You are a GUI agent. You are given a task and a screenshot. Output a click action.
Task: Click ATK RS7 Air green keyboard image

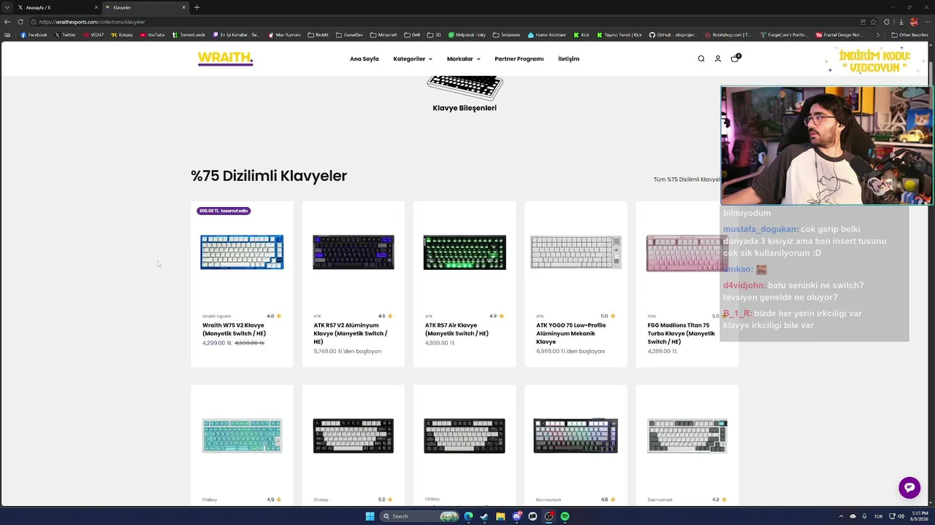(465, 252)
